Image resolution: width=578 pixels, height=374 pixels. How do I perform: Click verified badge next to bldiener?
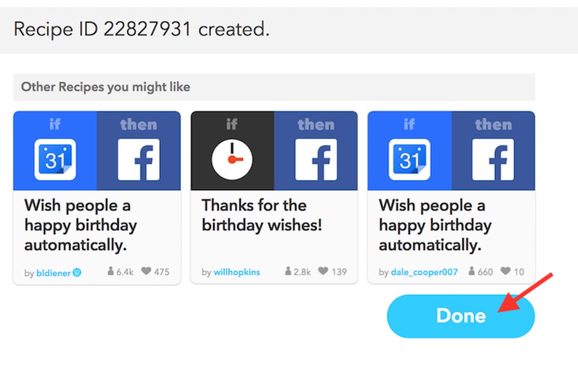pyautogui.click(x=76, y=272)
